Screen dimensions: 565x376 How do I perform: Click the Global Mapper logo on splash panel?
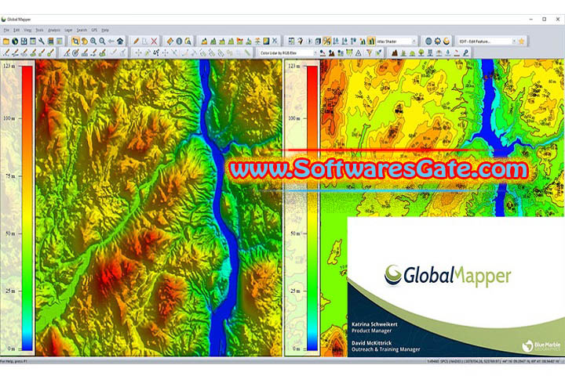tap(447, 276)
